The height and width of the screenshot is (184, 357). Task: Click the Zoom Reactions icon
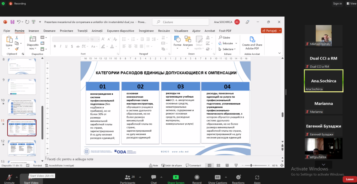point(238,177)
